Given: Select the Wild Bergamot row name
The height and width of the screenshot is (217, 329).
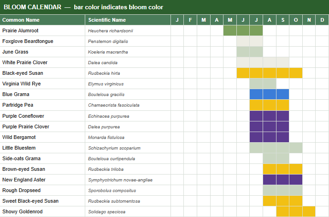Looking at the screenshot, I should coord(19,137).
